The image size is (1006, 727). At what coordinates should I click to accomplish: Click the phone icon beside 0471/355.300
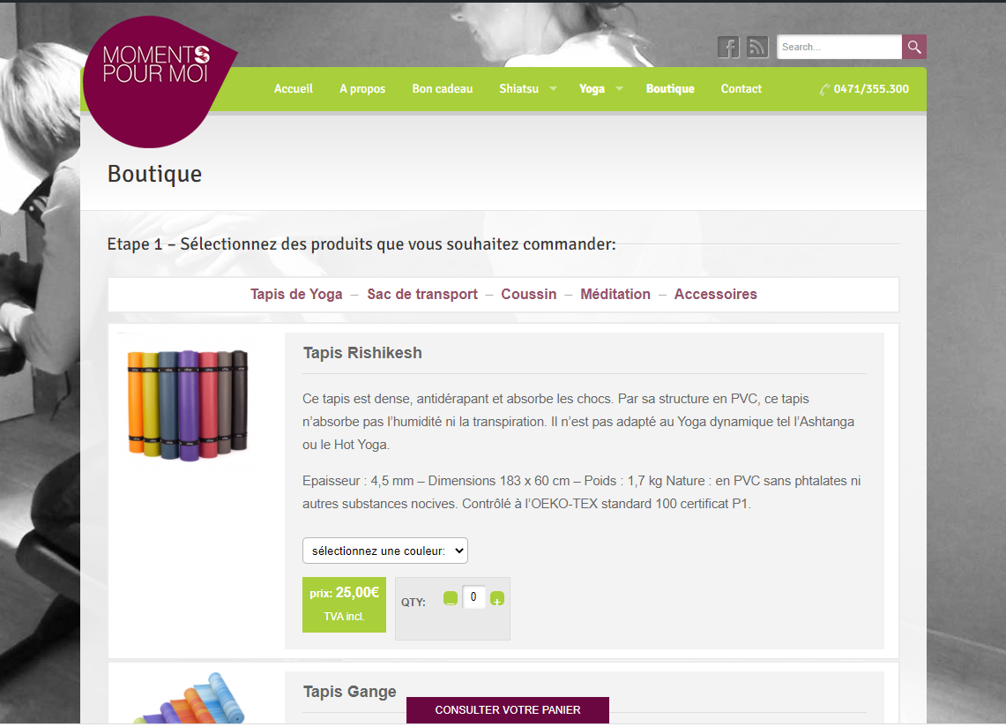click(x=824, y=89)
